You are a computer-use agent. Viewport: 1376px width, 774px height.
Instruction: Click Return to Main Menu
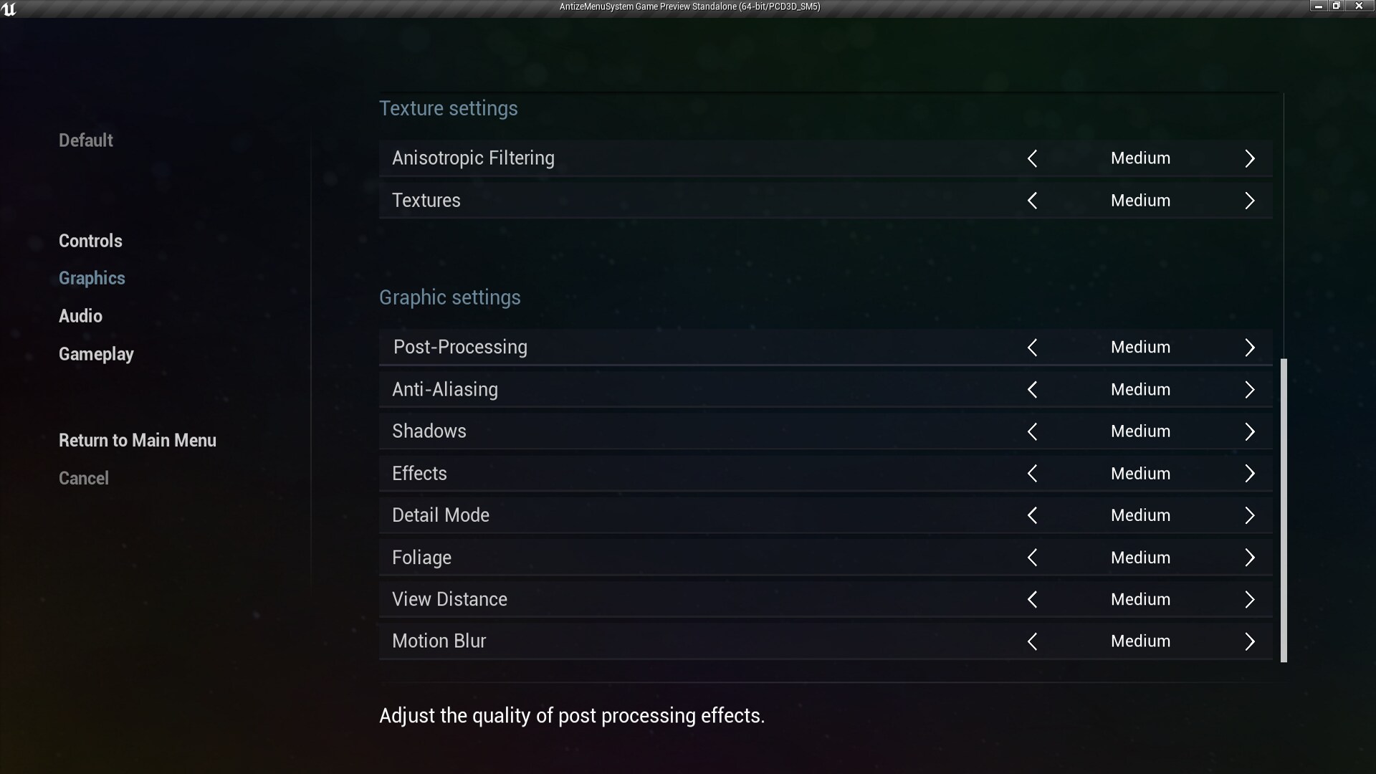tap(138, 439)
